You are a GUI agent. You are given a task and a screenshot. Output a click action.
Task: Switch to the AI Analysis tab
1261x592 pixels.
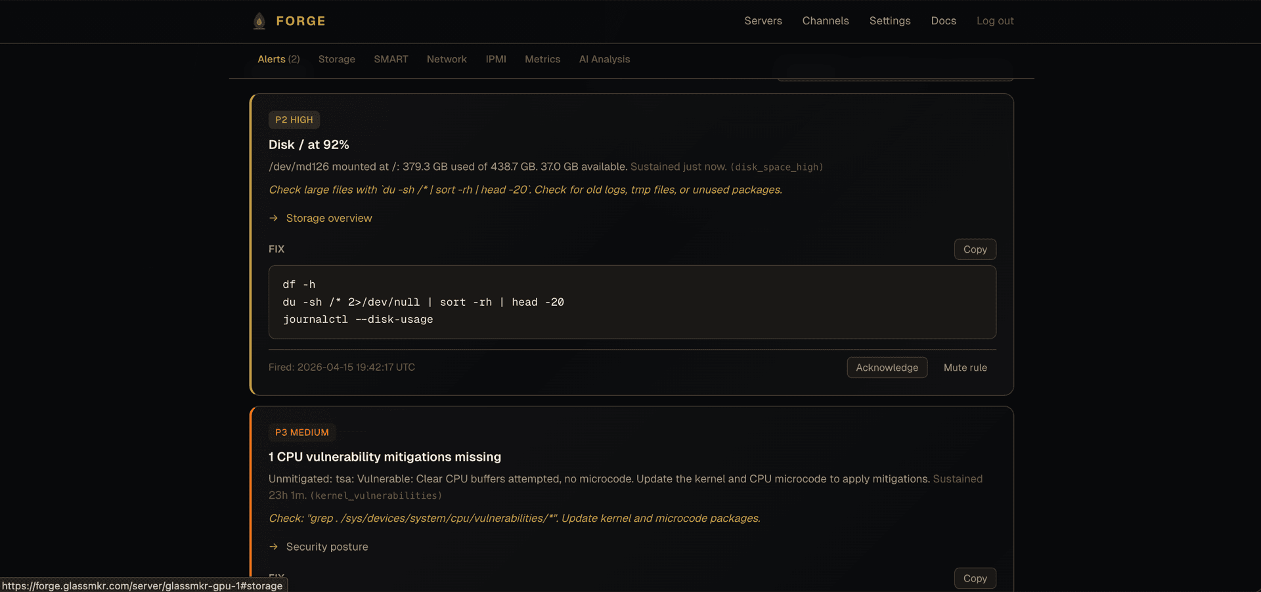604,59
